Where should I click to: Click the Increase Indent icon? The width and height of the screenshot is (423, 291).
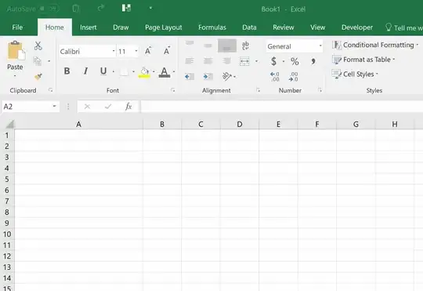[208, 76]
